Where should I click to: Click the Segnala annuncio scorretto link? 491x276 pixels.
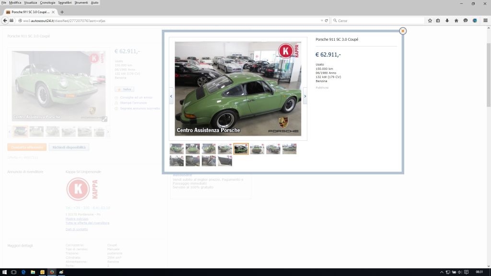[140, 109]
